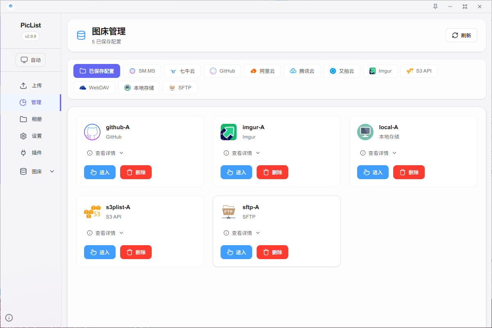Expand 查看详情 for github-A
The image size is (492, 328).
pyautogui.click(x=105, y=153)
